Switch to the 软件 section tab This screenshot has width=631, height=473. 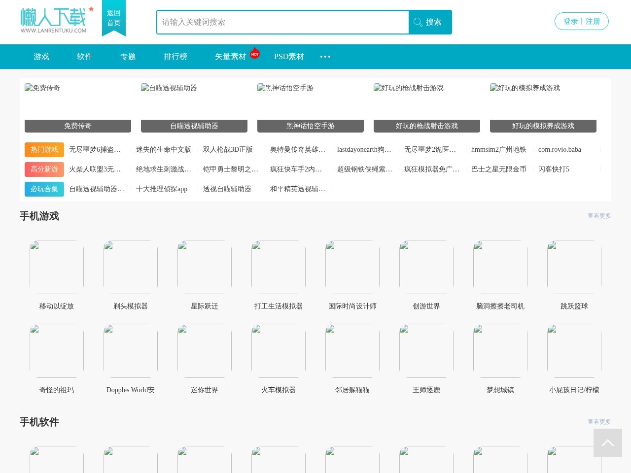click(84, 57)
